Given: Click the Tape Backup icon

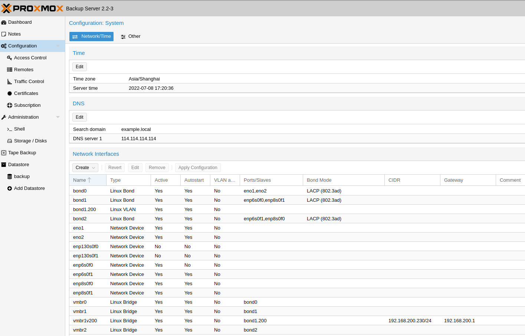Looking at the screenshot, I should coord(4,153).
